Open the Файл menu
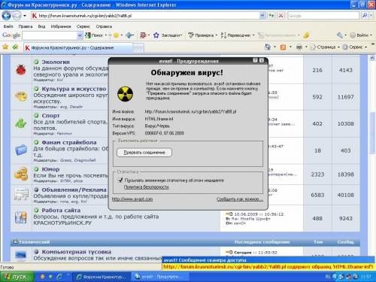376x282 pixels. 8,26
